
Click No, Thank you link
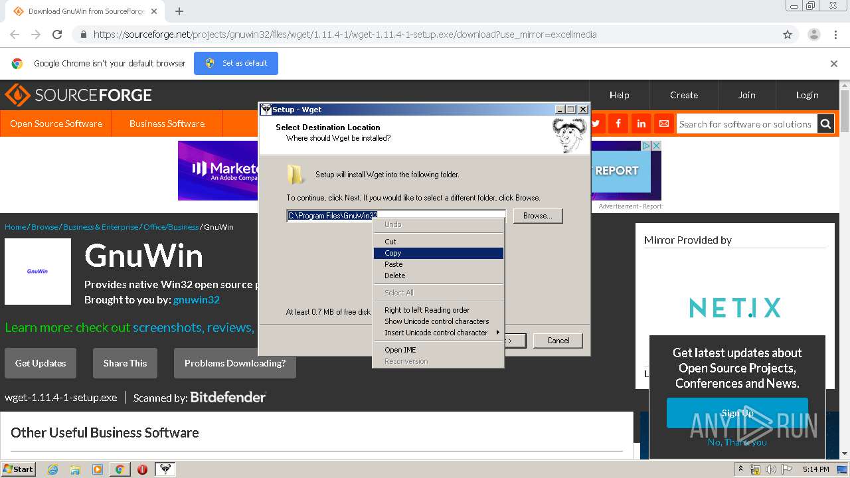coord(737,442)
